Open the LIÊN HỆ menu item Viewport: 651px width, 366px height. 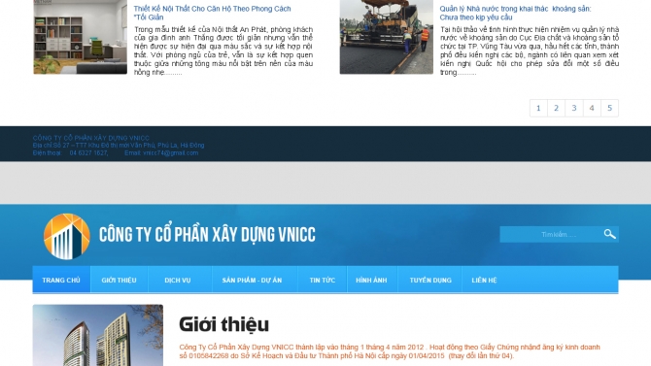[x=484, y=281]
